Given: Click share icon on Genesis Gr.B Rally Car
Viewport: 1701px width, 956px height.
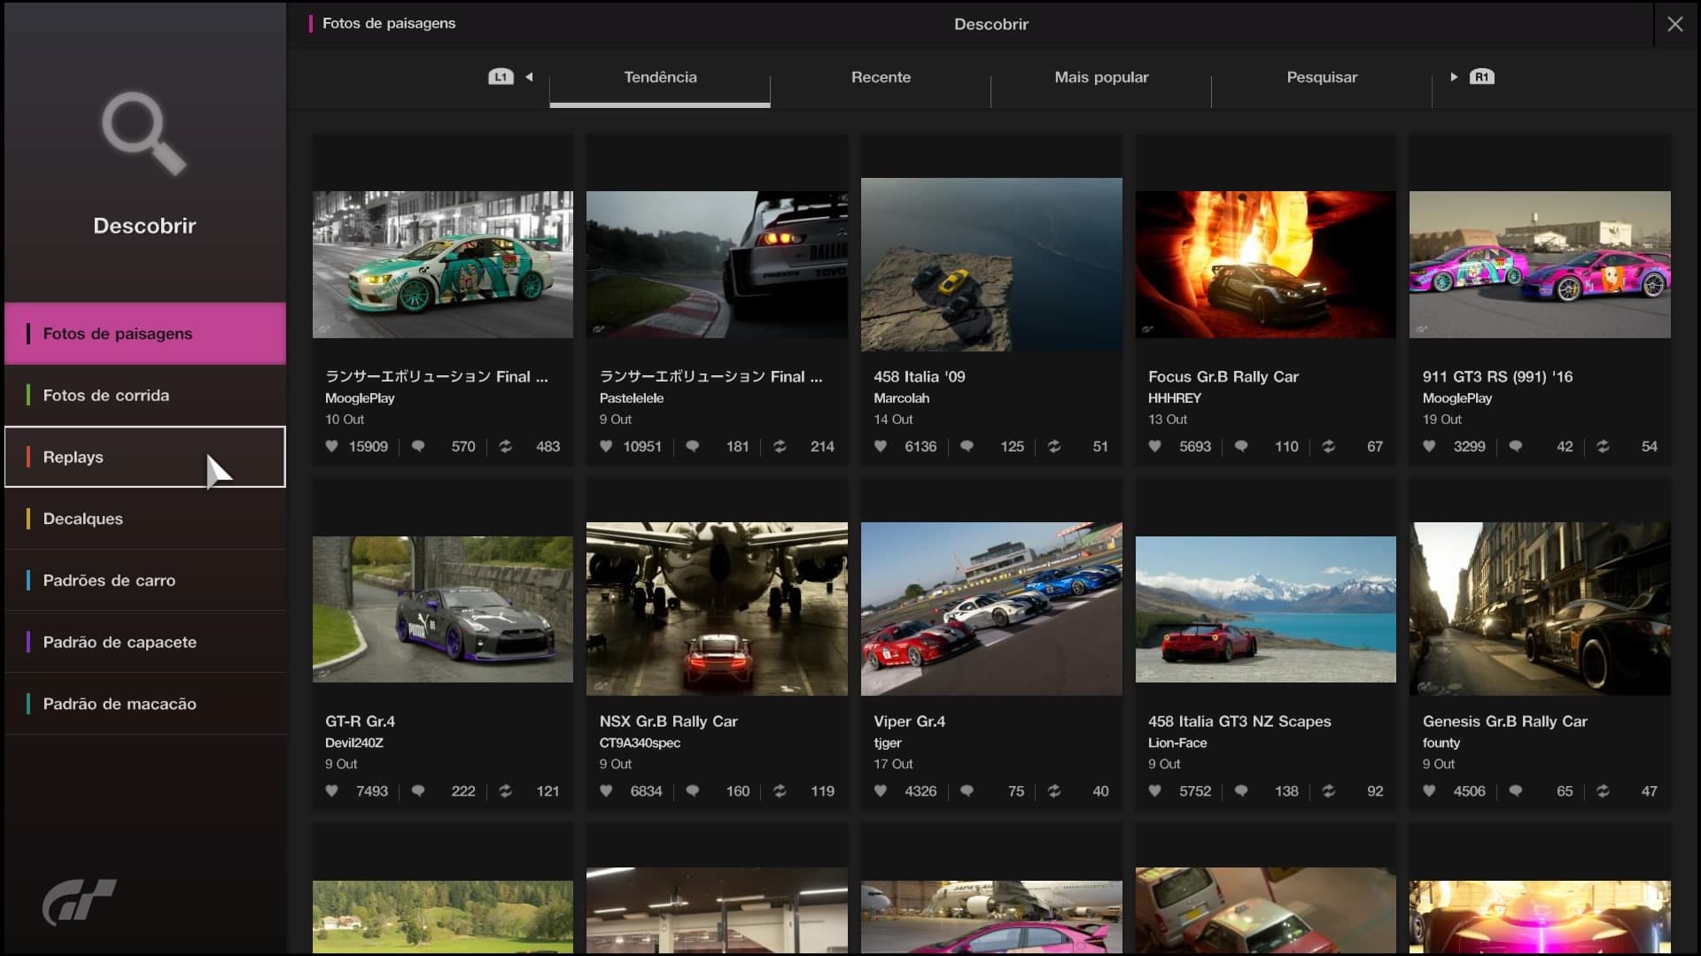Looking at the screenshot, I should (x=1603, y=790).
